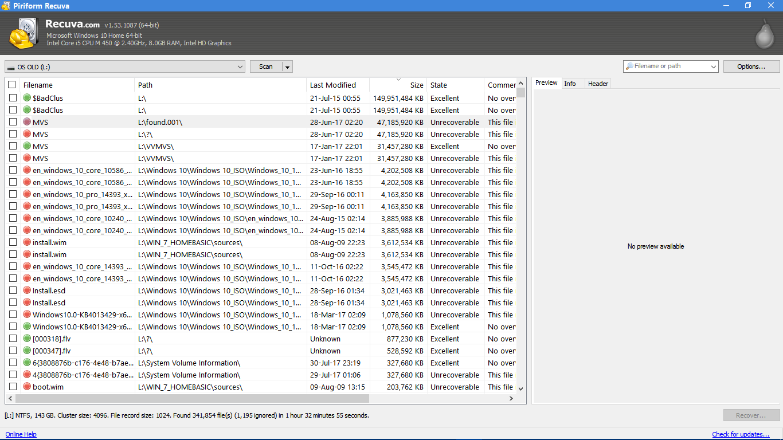The width and height of the screenshot is (783, 440).
Task: Sort by the Size column header
Action: coord(398,85)
